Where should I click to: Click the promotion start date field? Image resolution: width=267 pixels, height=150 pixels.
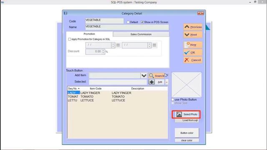98,45
